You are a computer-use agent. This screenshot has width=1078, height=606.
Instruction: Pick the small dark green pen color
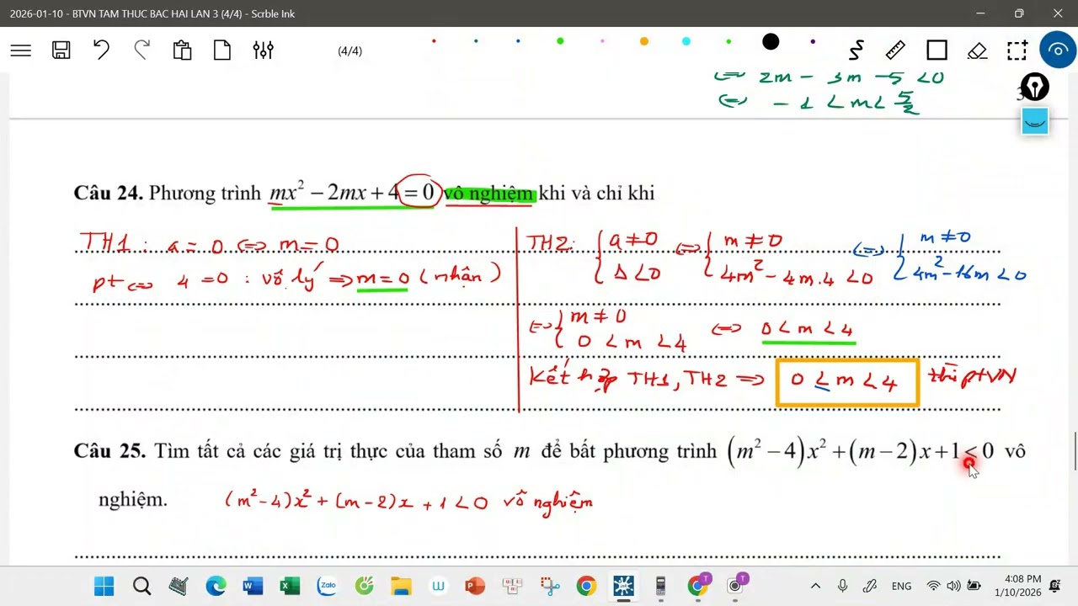coord(476,41)
